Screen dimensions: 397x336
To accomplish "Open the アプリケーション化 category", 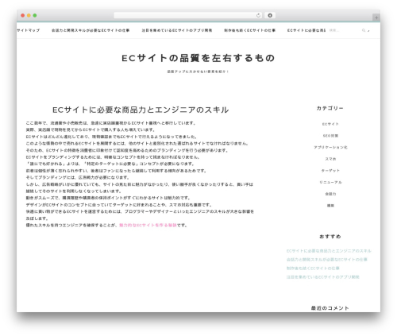I will pos(330,147).
